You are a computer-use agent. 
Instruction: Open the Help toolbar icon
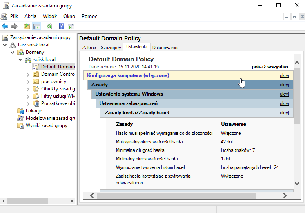click(62, 26)
